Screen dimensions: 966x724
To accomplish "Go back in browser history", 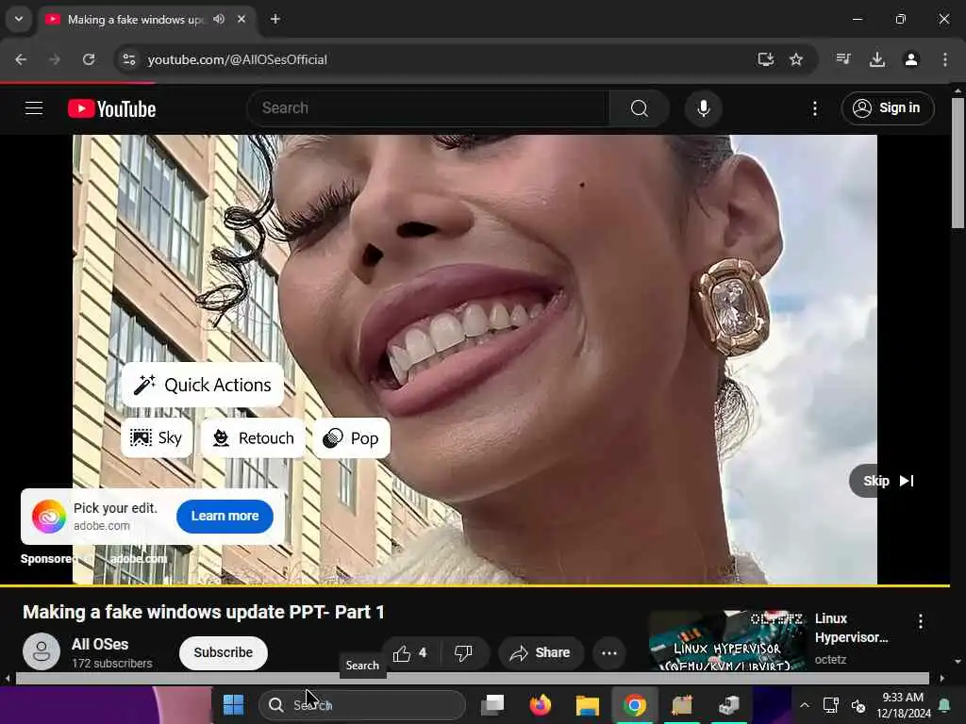I will tap(21, 59).
